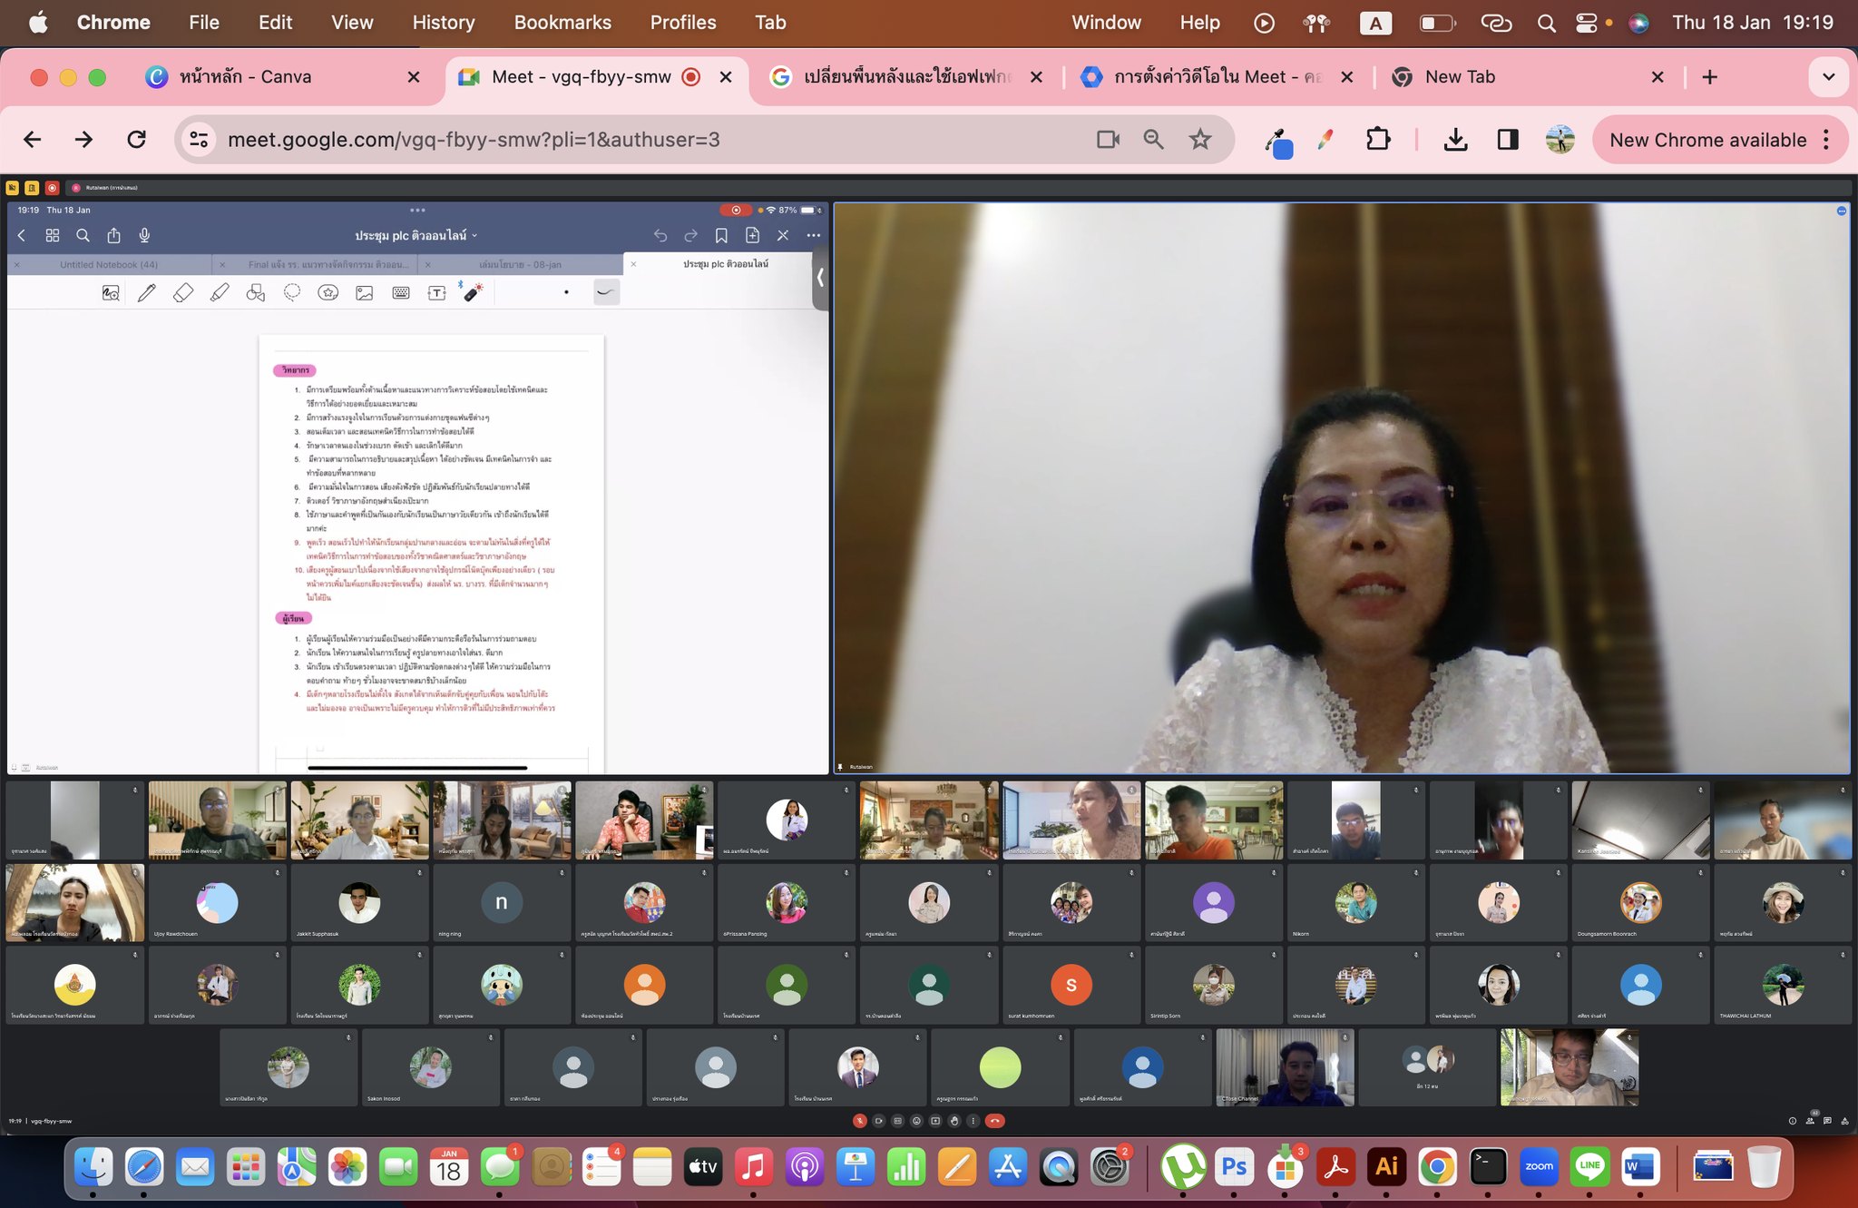The width and height of the screenshot is (1858, 1208).
Task: Raise hand in the meeting
Action: pyautogui.click(x=954, y=1121)
